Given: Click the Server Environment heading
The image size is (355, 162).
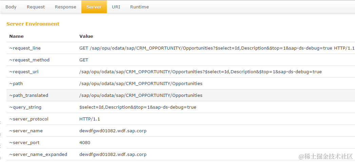Looking at the screenshot, I should [x=33, y=24].
